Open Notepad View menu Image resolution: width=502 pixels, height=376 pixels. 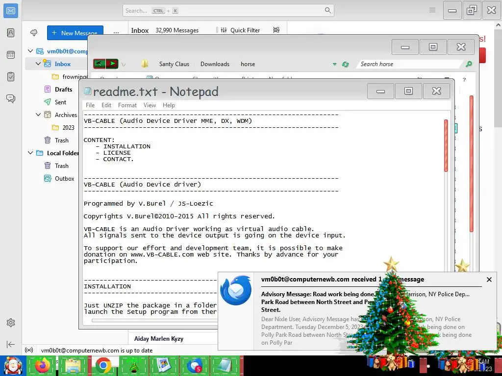point(150,105)
